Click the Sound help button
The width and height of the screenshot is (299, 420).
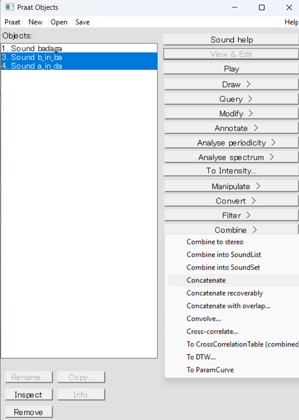(231, 40)
